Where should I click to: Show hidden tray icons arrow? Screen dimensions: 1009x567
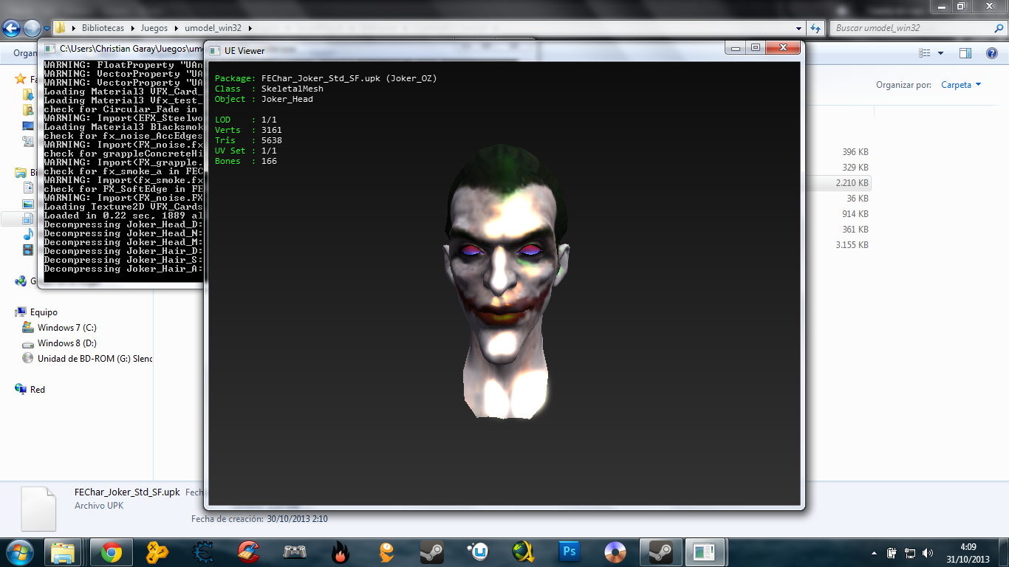[875, 553]
